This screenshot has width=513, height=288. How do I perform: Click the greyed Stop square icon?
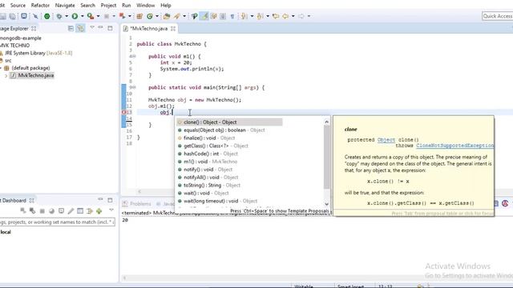[107, 16]
